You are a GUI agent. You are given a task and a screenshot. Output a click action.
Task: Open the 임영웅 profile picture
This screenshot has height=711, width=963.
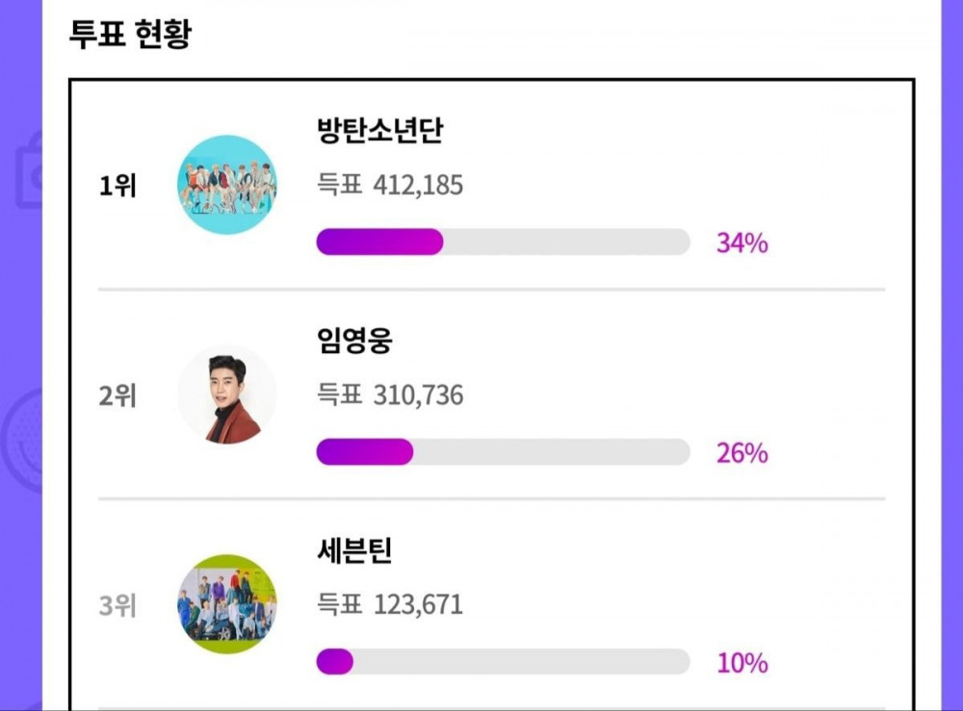pos(227,394)
